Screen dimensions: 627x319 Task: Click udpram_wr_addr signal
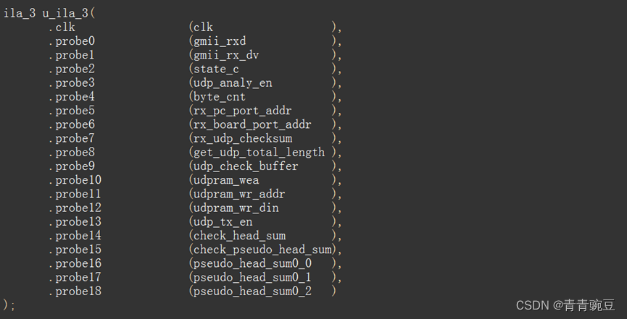pyautogui.click(x=239, y=194)
